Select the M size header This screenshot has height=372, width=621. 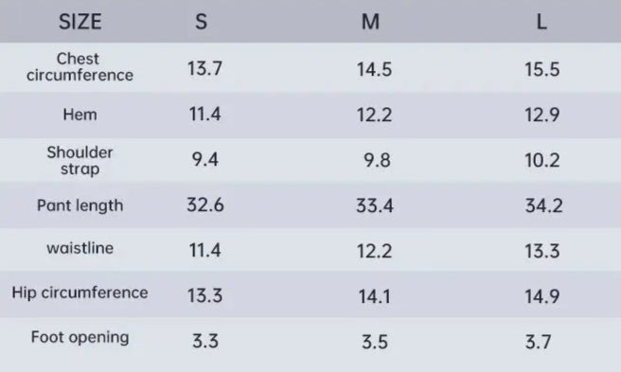371,22
